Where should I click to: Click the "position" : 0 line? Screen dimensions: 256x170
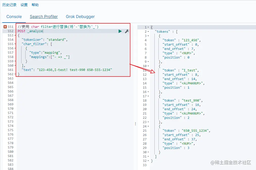tap(176, 58)
